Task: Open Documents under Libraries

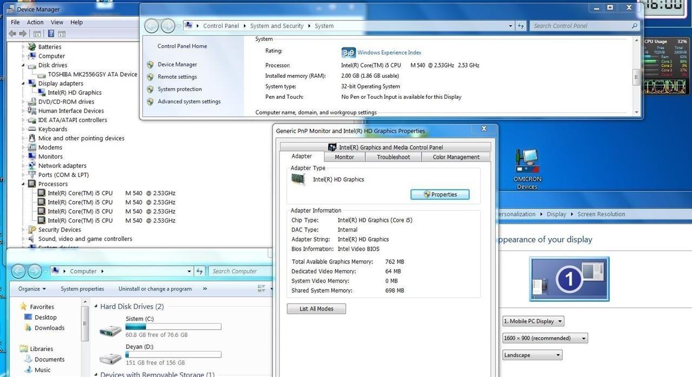Action: point(49,360)
